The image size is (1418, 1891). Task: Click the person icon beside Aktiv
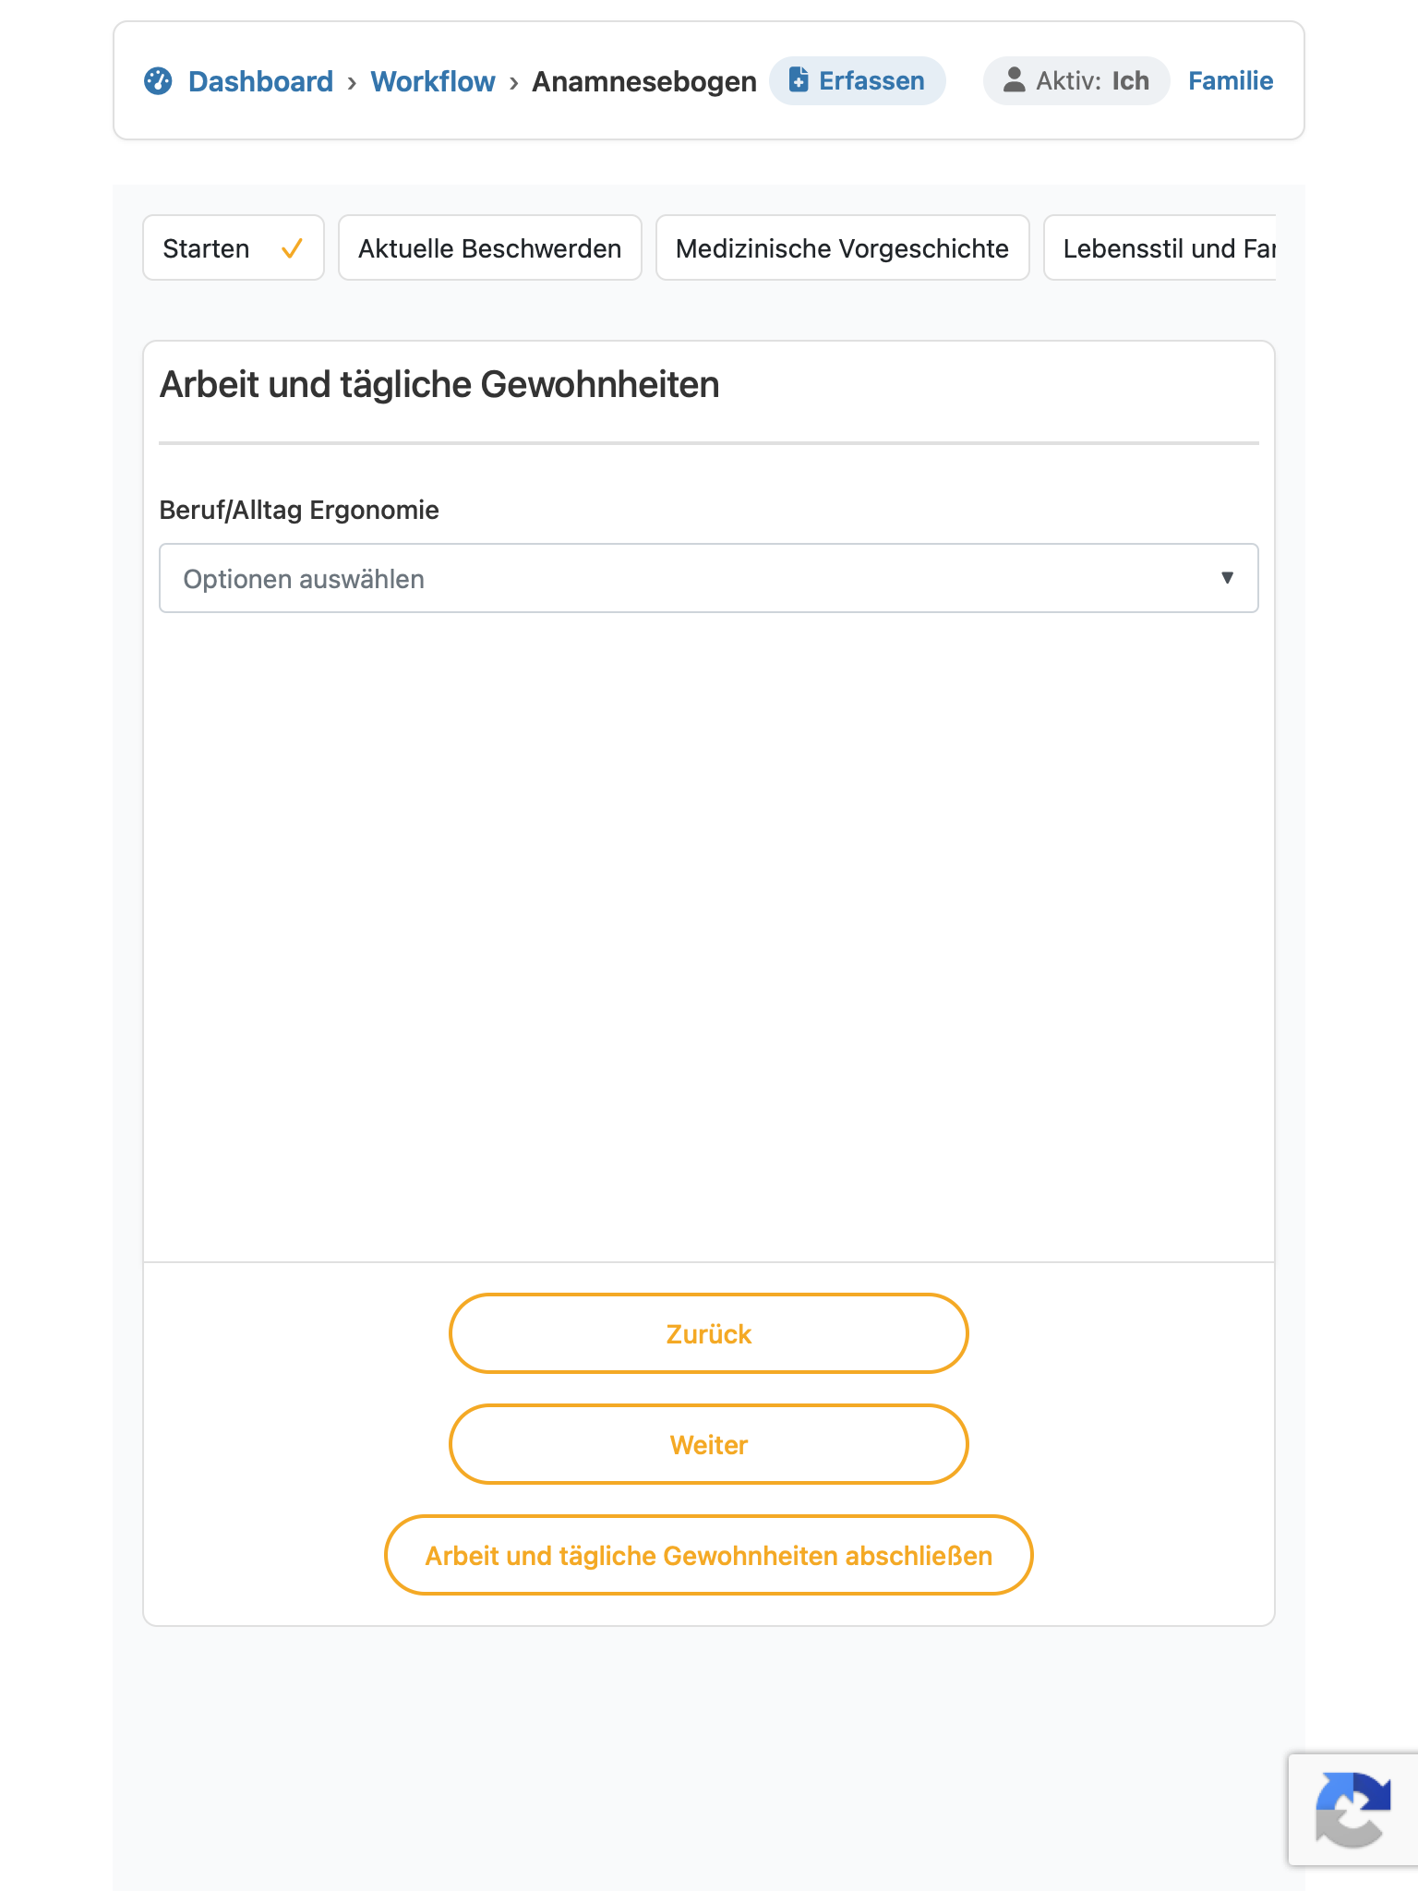point(1014,80)
